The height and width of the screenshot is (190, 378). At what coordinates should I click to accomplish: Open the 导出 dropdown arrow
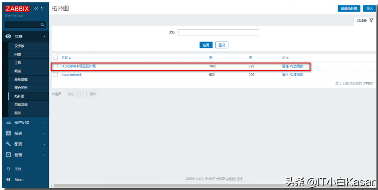click(81, 94)
